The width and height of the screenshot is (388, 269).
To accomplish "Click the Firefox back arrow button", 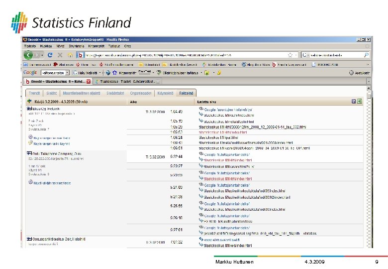I will [28, 55].
